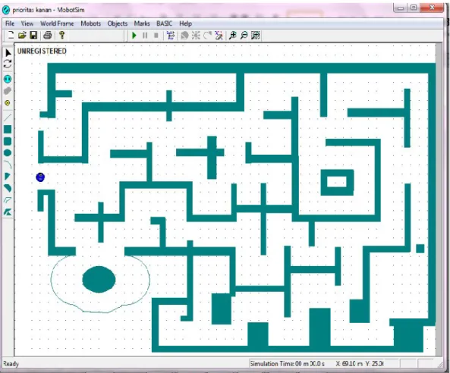Click the X Y coordinates status readout

pyautogui.click(x=360, y=364)
